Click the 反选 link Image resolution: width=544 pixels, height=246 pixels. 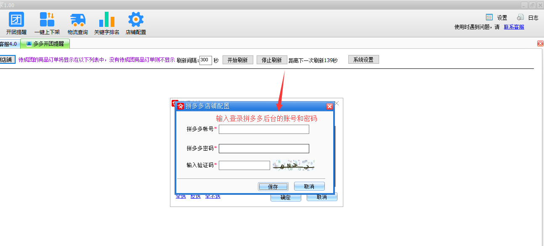pyautogui.click(x=195, y=196)
